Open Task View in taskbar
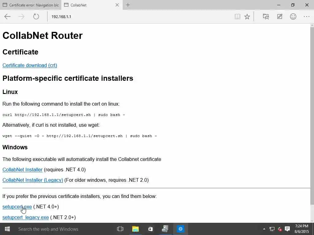Viewport: 314px width, 235px height. 120,229
